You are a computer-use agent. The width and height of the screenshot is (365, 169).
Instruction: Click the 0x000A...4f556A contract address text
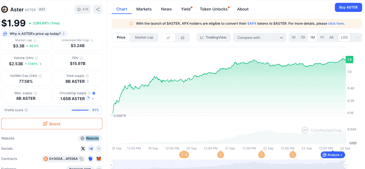63,159
